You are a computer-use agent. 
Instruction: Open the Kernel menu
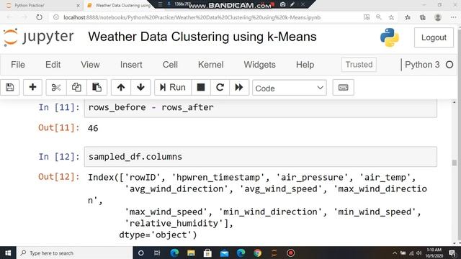tap(211, 65)
